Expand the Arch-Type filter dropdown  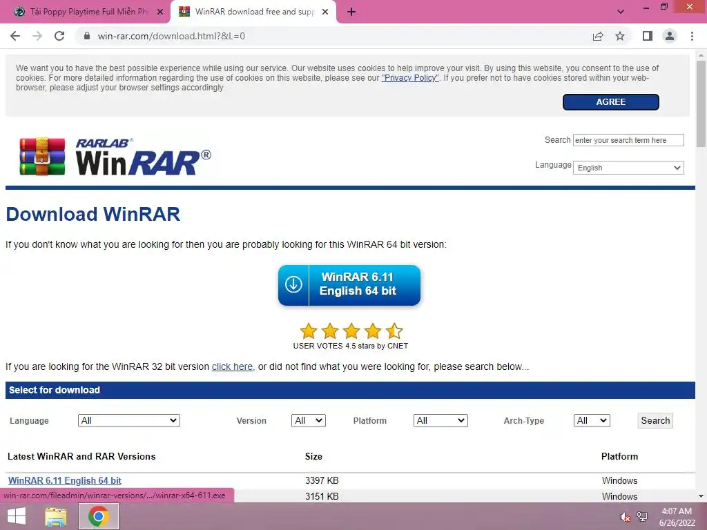click(x=592, y=420)
